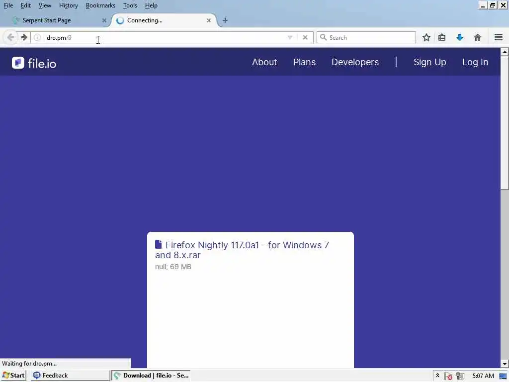The height and width of the screenshot is (382, 509).
Task: Click the page scrollbar down arrow
Action: (x=504, y=364)
